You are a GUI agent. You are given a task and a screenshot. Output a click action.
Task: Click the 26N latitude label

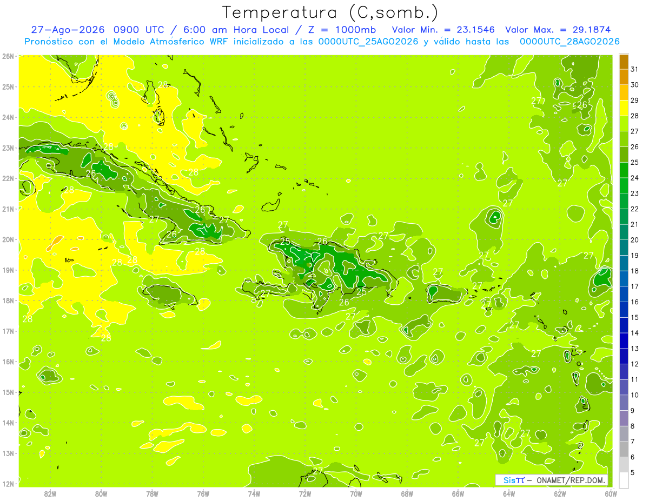click(x=8, y=56)
